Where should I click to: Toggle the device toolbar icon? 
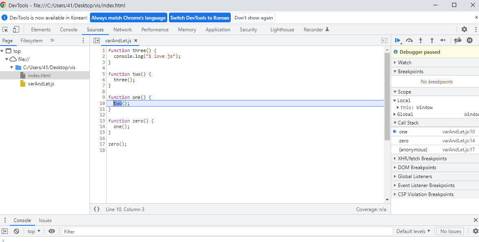pyautogui.click(x=16, y=29)
